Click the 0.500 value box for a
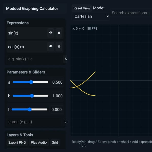 (57, 82)
